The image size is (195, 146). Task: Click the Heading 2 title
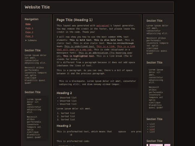pyautogui.click(x=64, y=93)
